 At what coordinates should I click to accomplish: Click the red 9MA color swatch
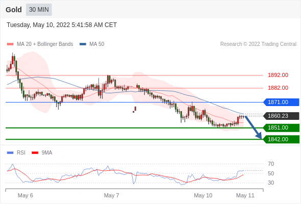(35, 153)
